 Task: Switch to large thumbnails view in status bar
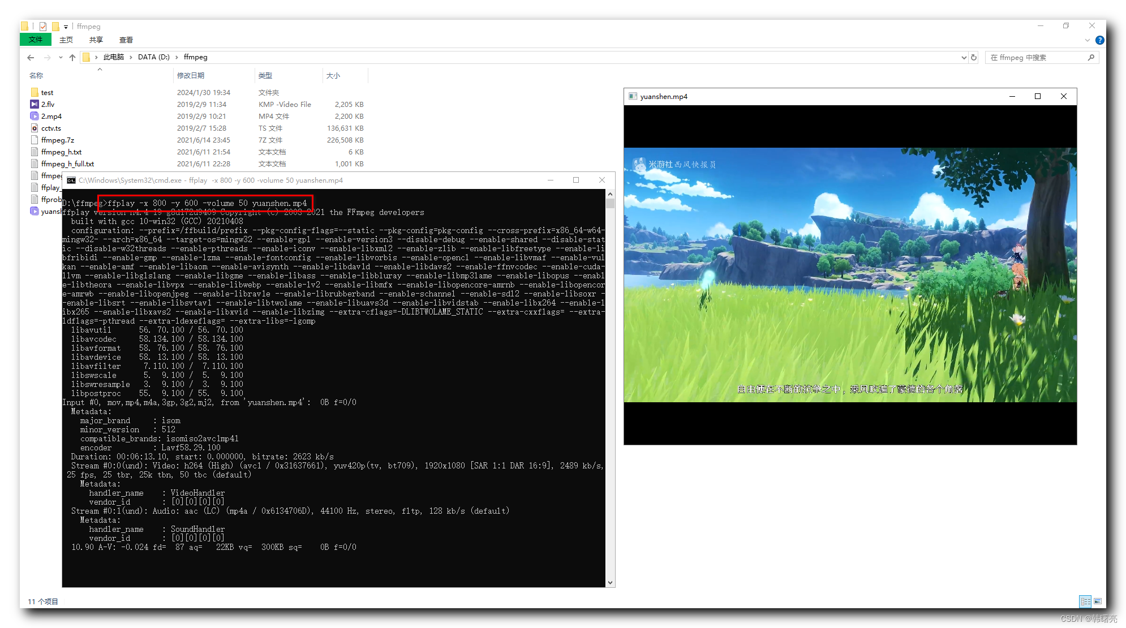point(1097,601)
